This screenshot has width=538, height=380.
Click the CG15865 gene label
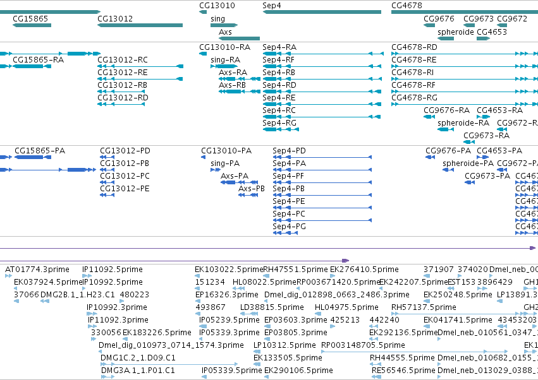coord(30,18)
